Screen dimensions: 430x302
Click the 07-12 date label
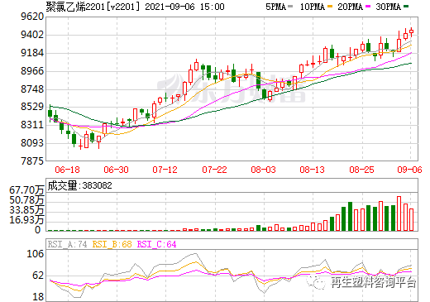pyautogui.click(x=165, y=170)
